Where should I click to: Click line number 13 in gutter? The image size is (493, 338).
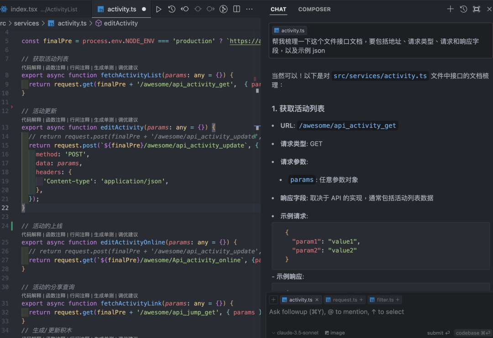[5, 127]
